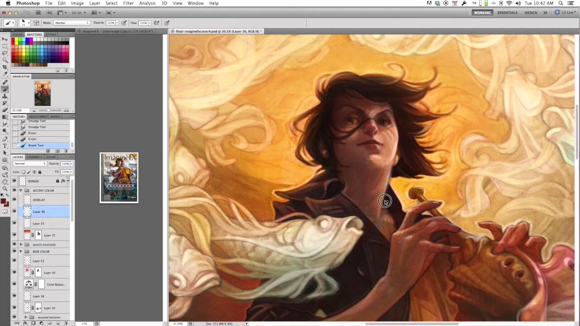Select the Clone Stamp tool
Image resolution: width=580 pixels, height=326 pixels.
pos(5,96)
